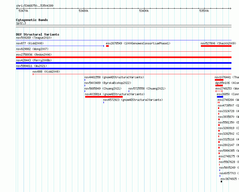Select the 1p32.3 band label
239x192 pixels.
point(21,23)
